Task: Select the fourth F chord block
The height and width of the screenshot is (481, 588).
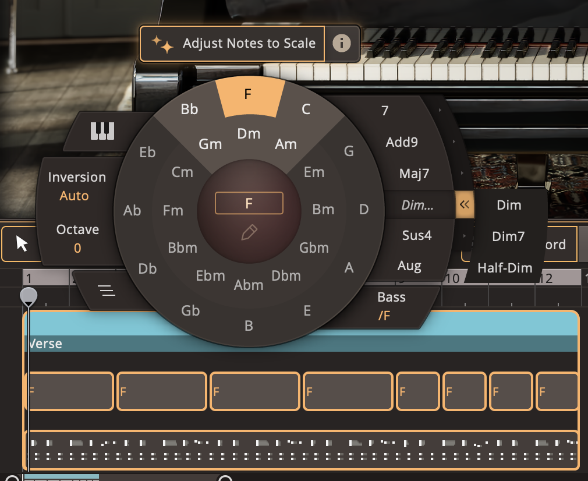Action: pyautogui.click(x=348, y=391)
